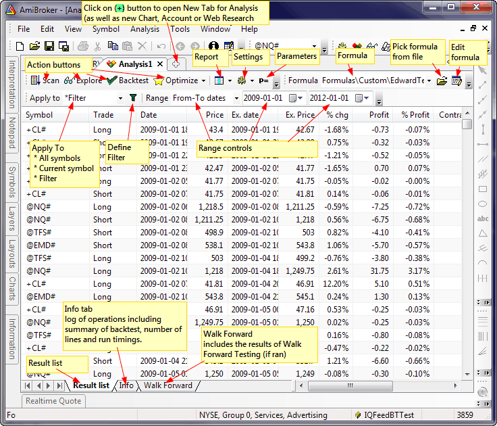This screenshot has width=497, height=426.
Task: Click the Backtest button
Action: [127, 80]
